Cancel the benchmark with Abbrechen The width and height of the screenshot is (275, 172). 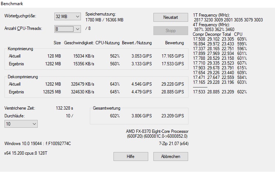pyautogui.click(x=171, y=156)
